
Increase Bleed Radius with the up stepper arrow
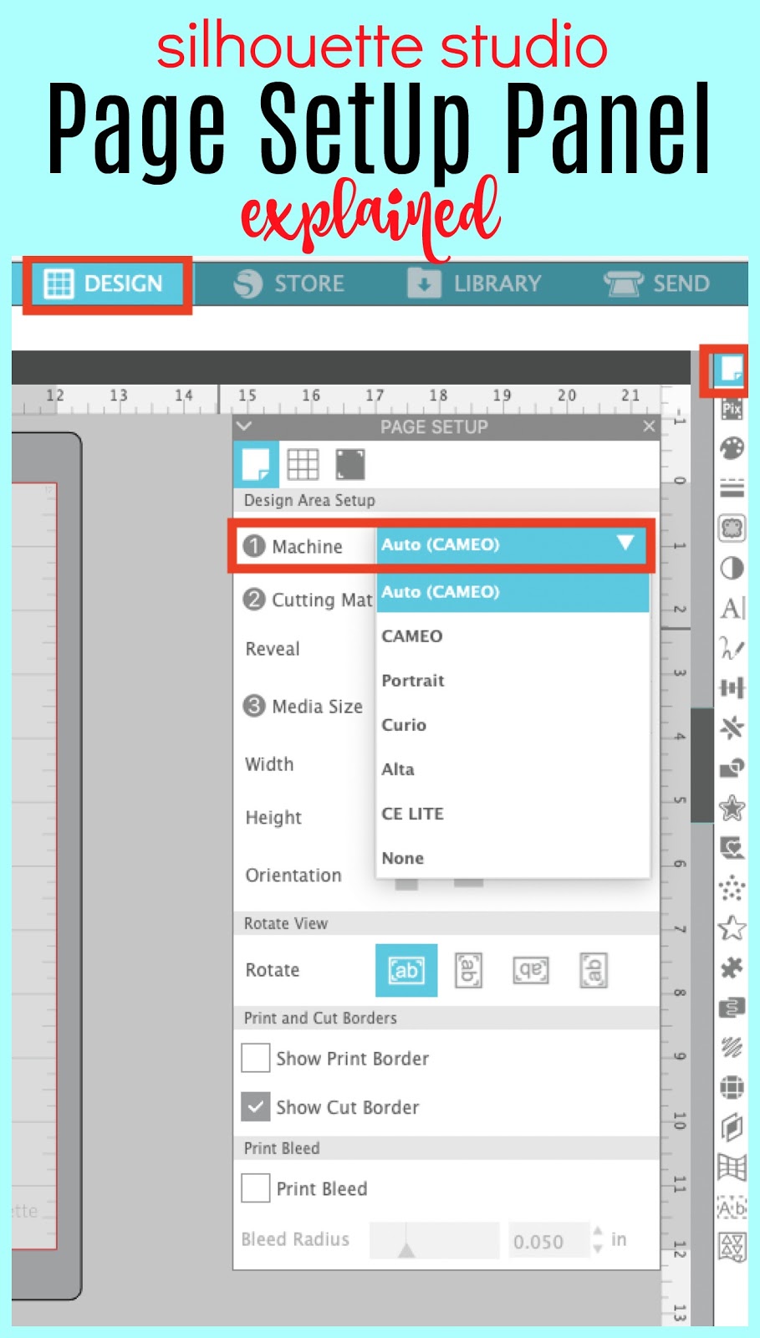597,1231
